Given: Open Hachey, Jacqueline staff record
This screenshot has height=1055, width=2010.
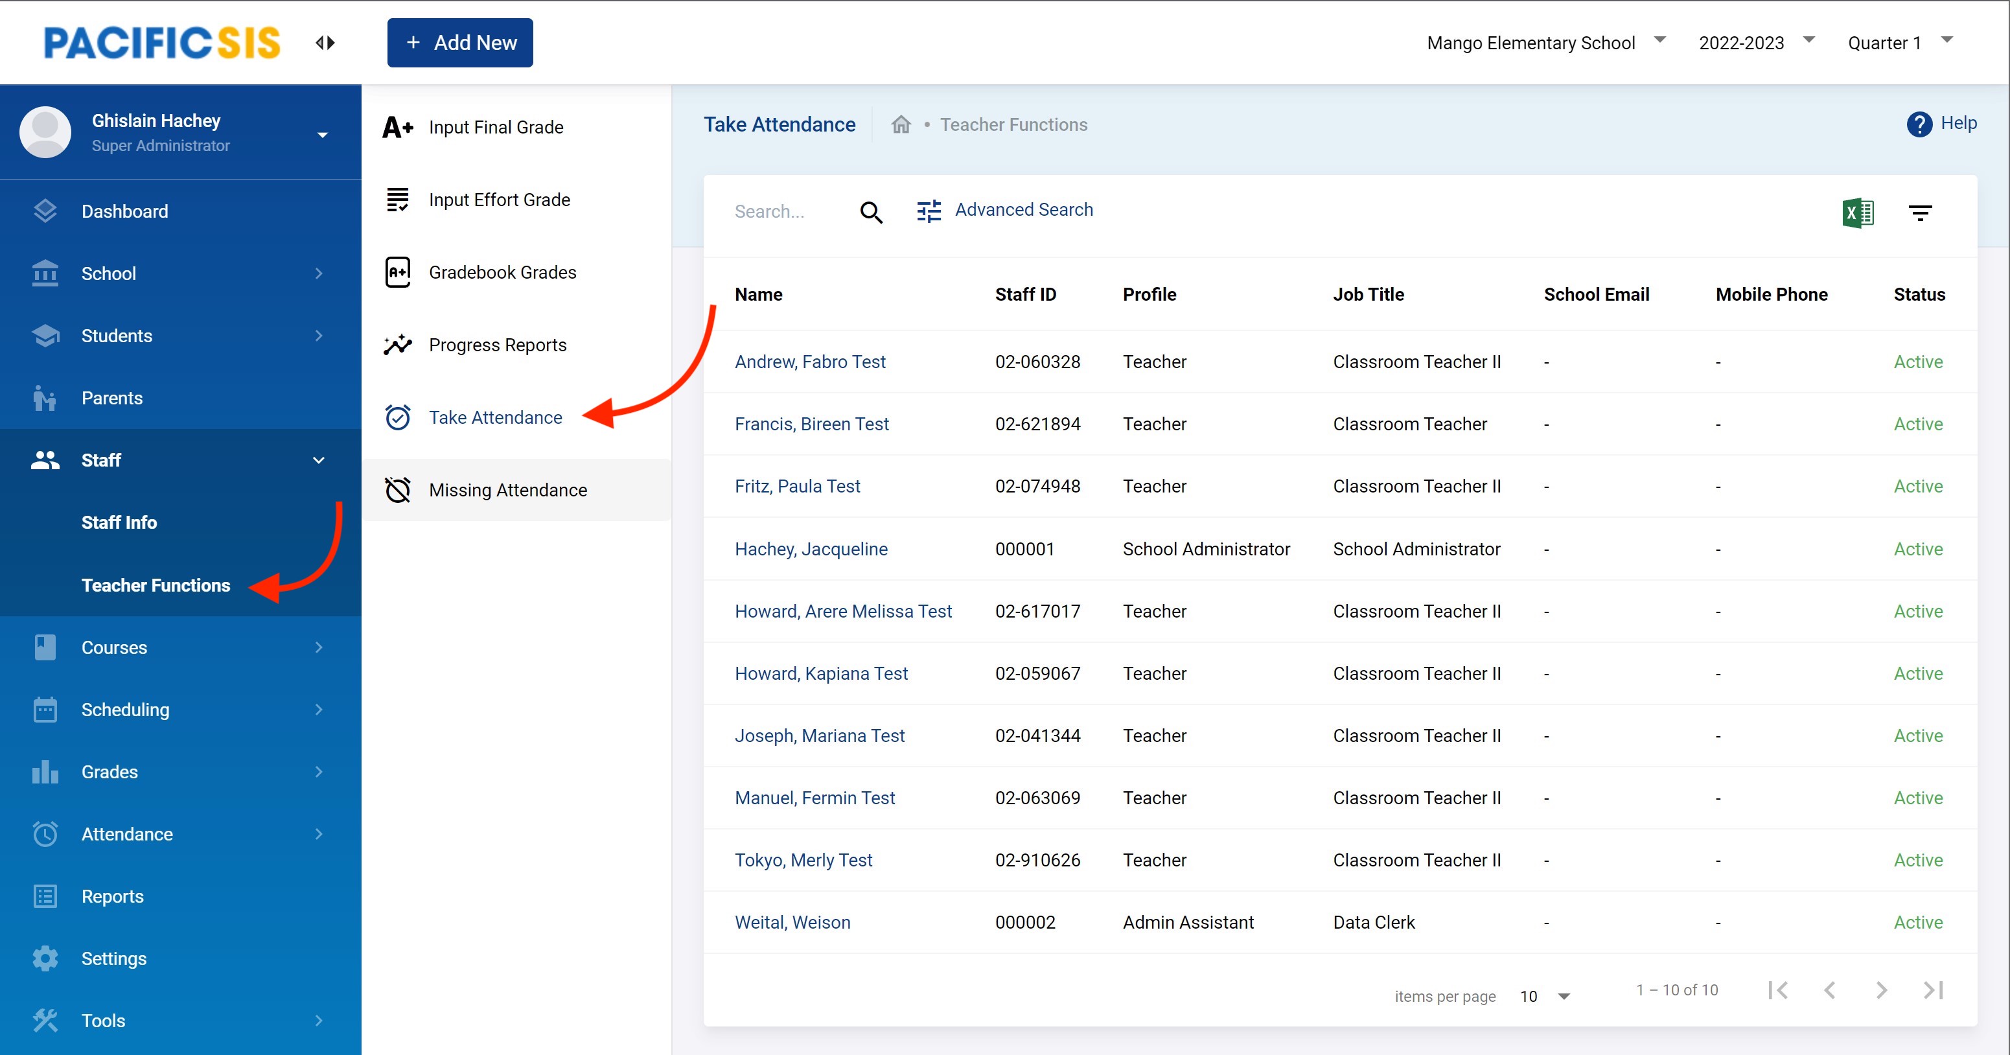Looking at the screenshot, I should coord(811,549).
